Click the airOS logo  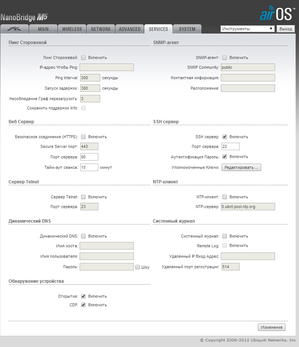[278, 13]
